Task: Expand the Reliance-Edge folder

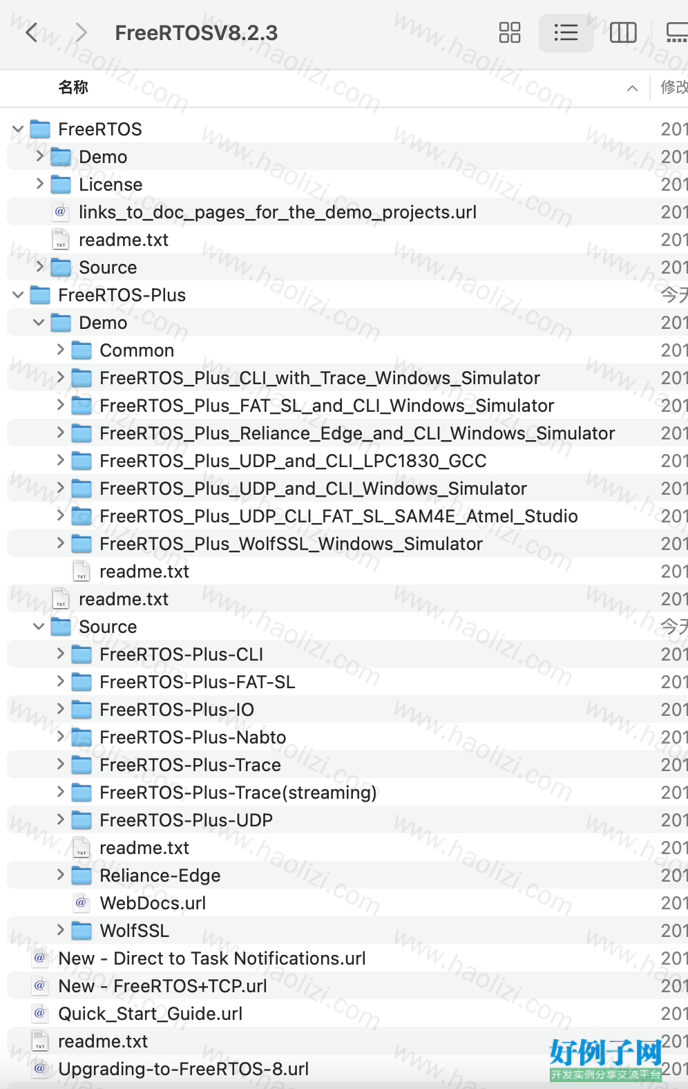Action: [x=60, y=875]
